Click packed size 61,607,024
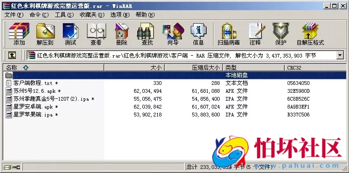The height and width of the screenshot is (173, 349). (206, 107)
